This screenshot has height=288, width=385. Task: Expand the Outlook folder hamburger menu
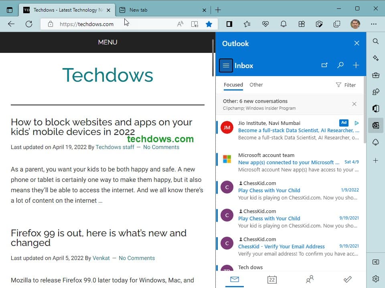(226, 66)
